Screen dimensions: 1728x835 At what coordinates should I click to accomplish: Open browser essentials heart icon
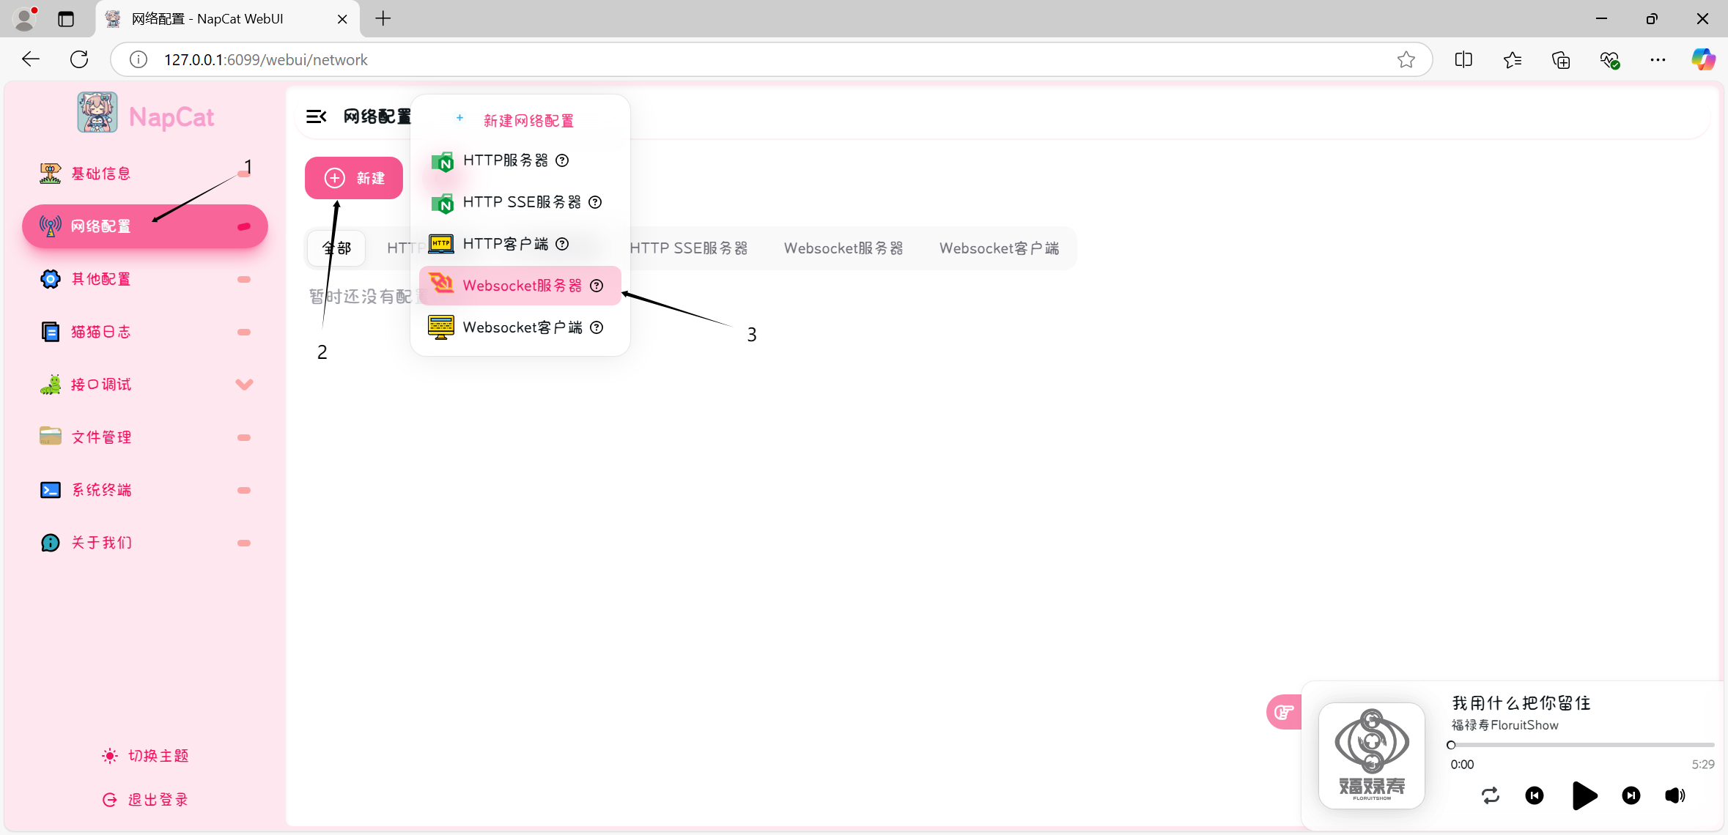pos(1609,60)
